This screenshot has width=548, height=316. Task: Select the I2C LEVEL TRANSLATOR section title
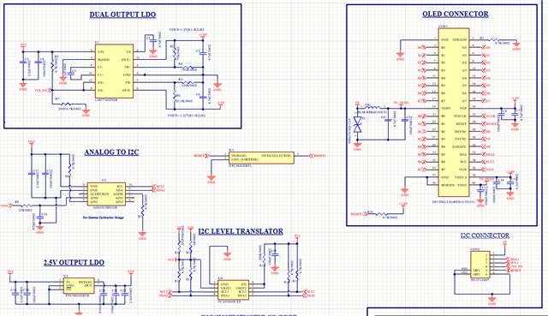pos(241,231)
